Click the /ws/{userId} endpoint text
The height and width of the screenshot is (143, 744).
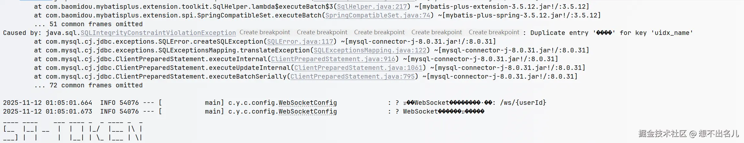(523, 103)
